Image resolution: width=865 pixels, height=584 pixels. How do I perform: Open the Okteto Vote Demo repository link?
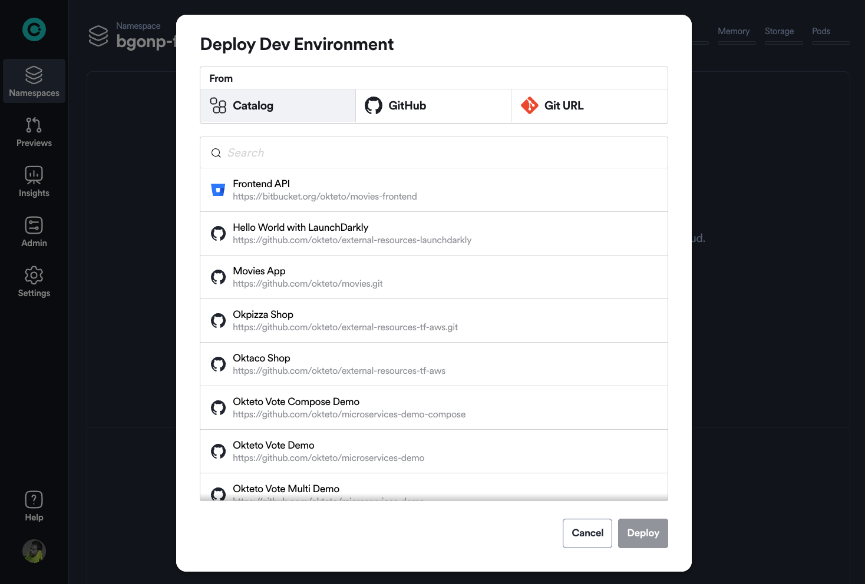tap(328, 457)
